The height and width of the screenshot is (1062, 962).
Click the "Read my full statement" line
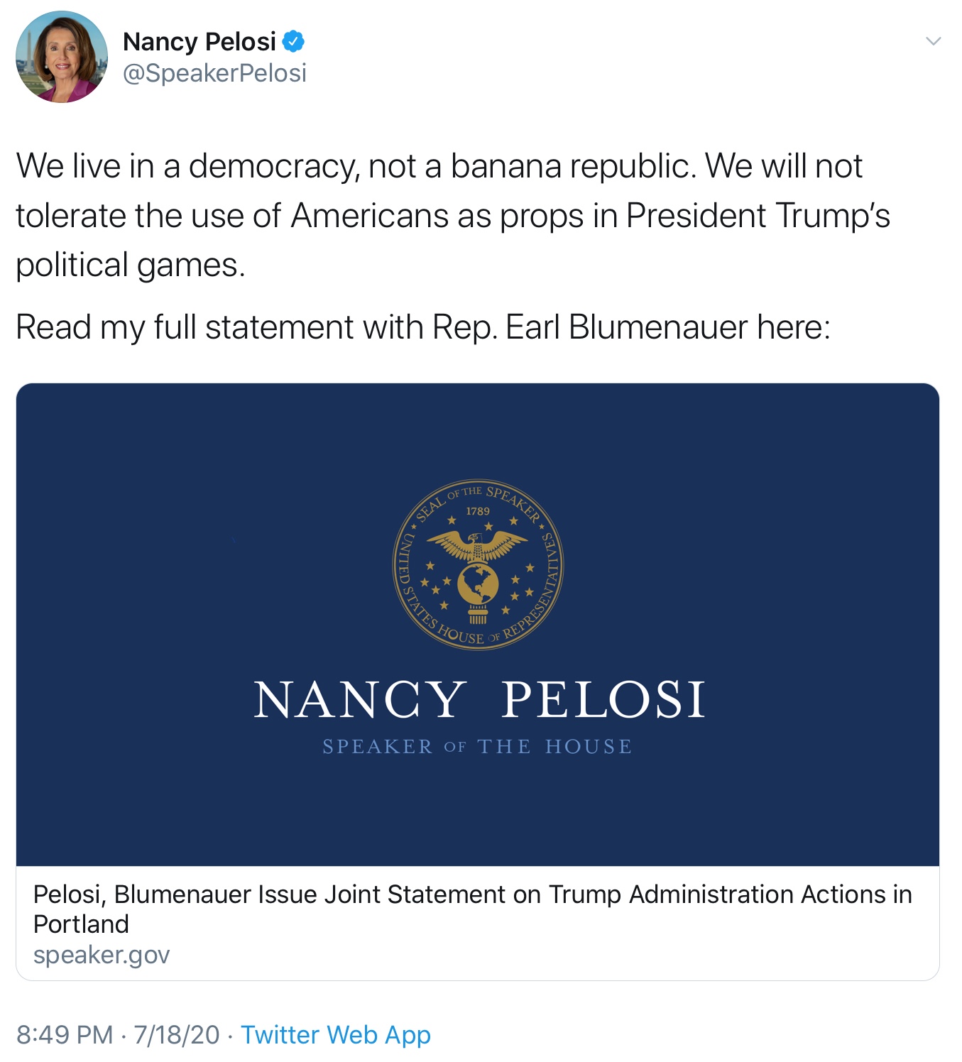(x=422, y=327)
